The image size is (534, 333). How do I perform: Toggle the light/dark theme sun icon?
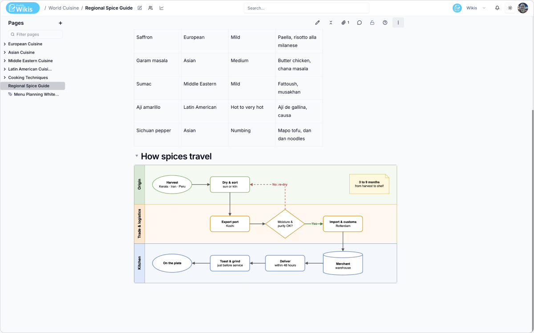click(510, 8)
